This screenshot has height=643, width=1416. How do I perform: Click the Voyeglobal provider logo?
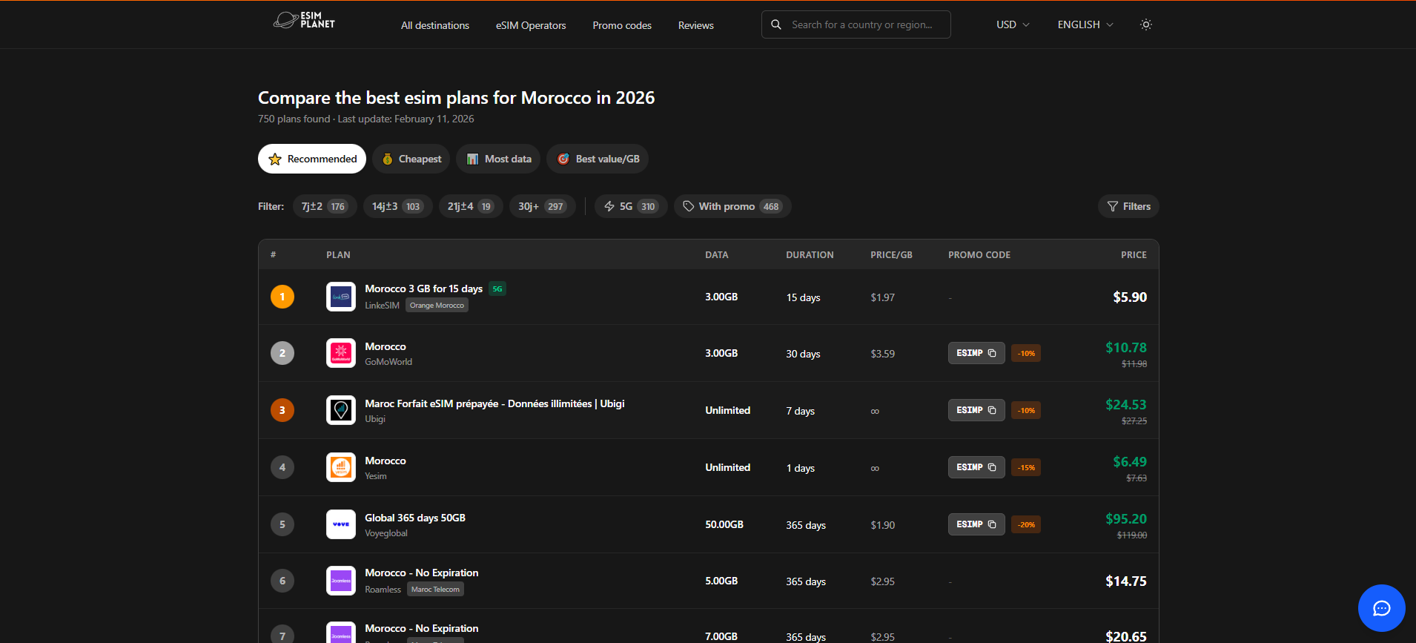click(x=341, y=524)
